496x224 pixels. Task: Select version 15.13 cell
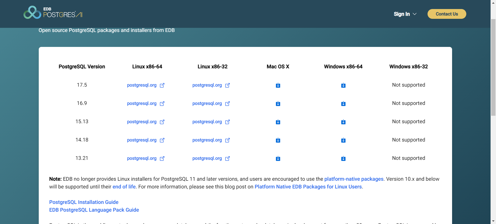click(82, 121)
